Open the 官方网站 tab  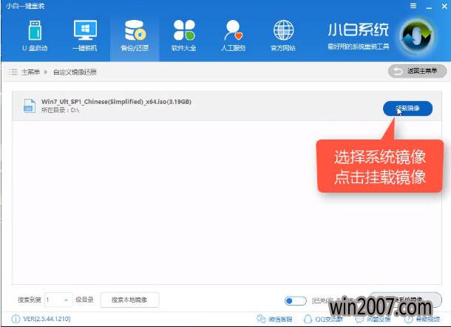283,36
